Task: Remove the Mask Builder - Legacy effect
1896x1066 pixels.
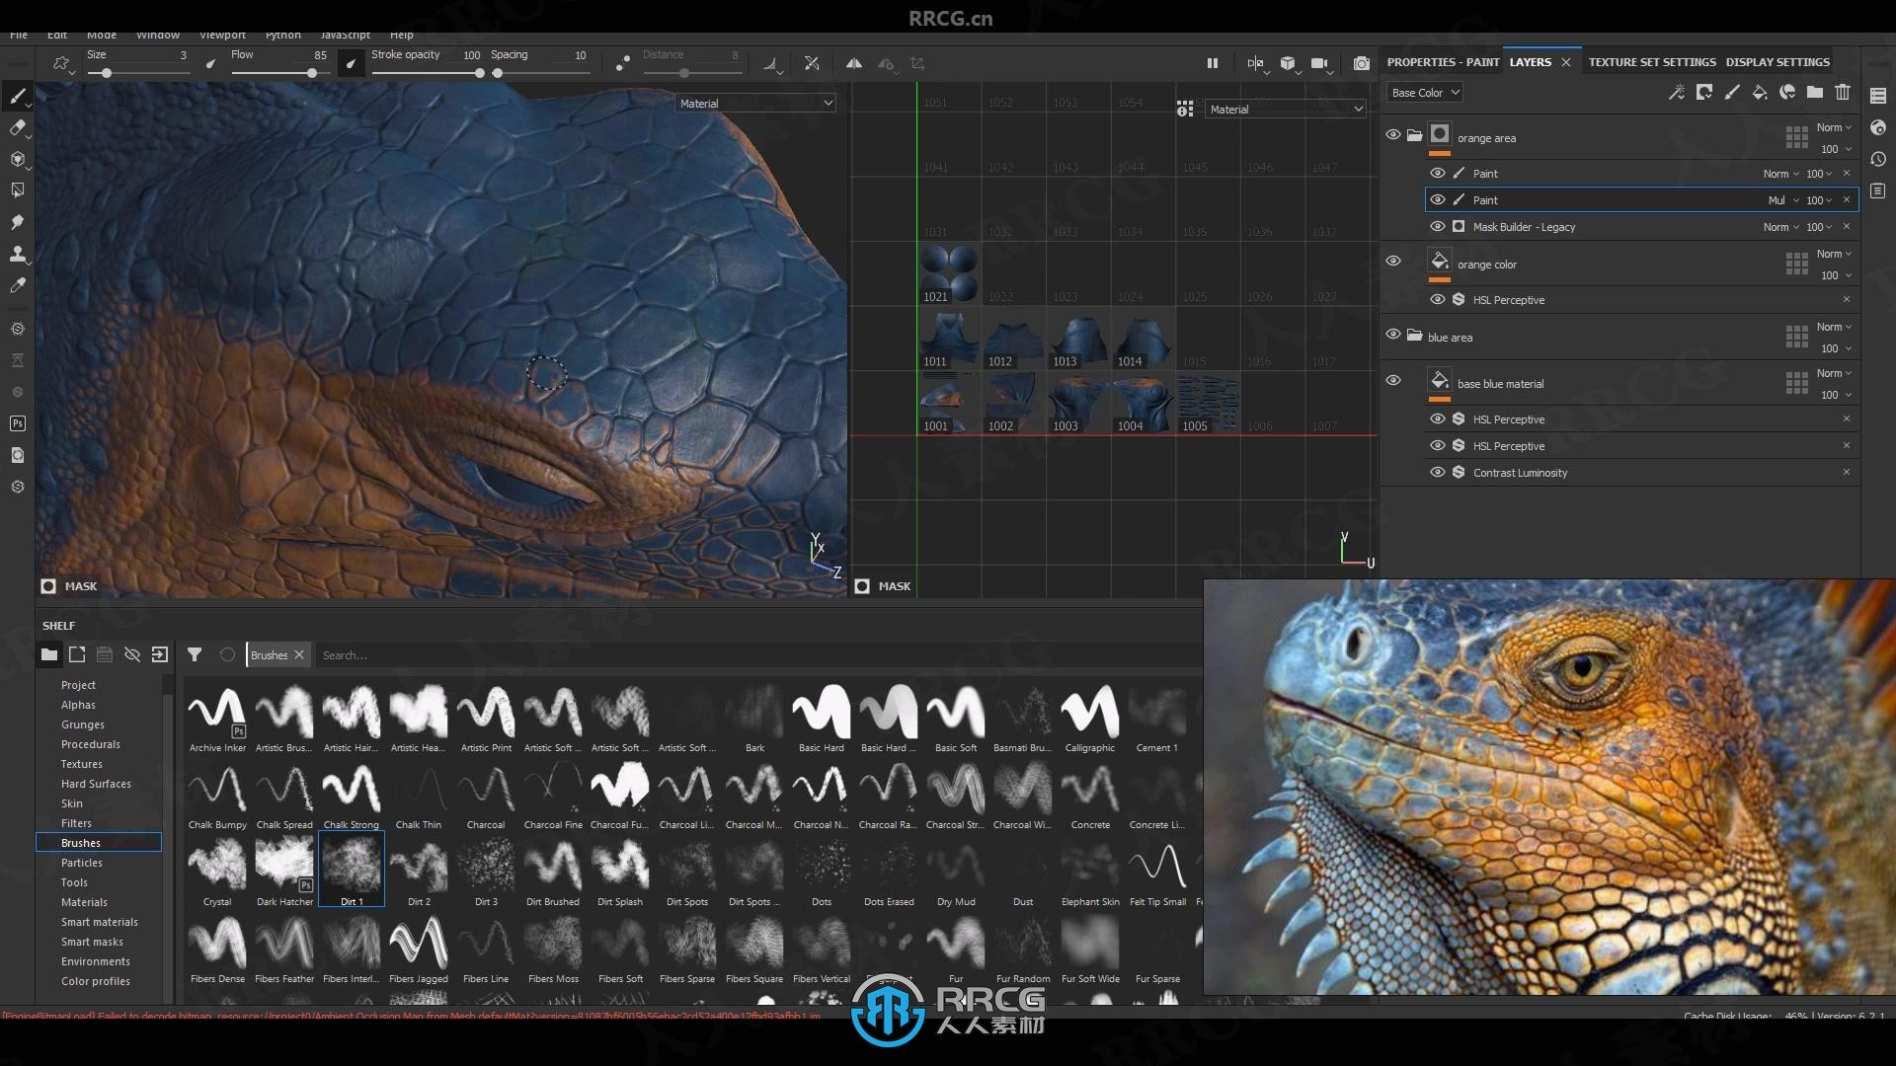Action: [1847, 226]
